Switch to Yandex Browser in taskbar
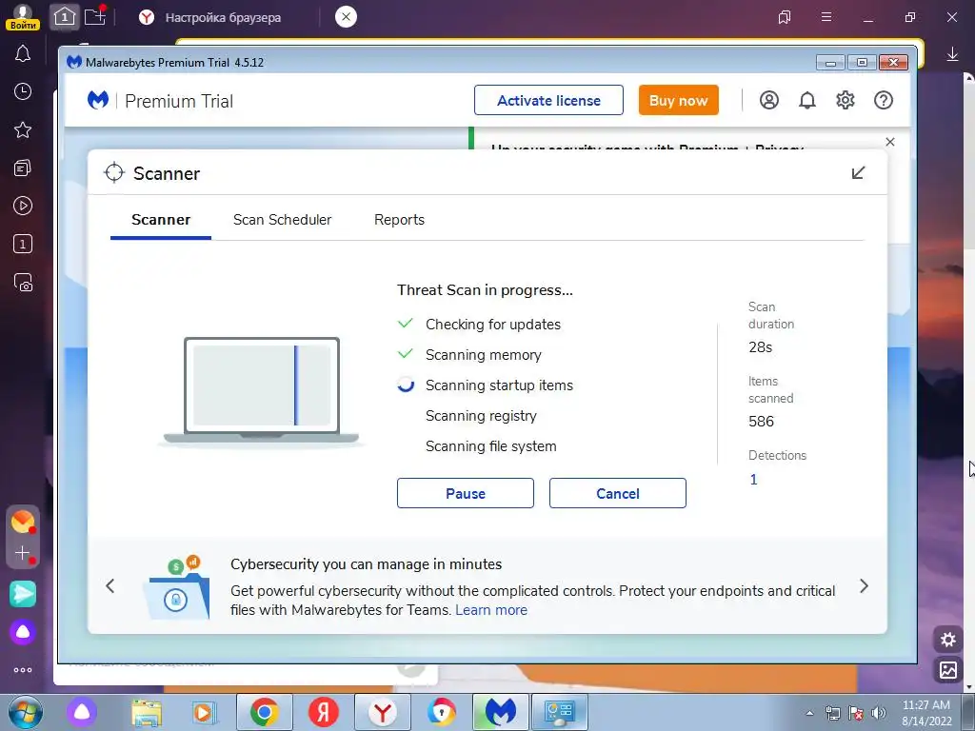This screenshot has width=975, height=731. click(383, 712)
